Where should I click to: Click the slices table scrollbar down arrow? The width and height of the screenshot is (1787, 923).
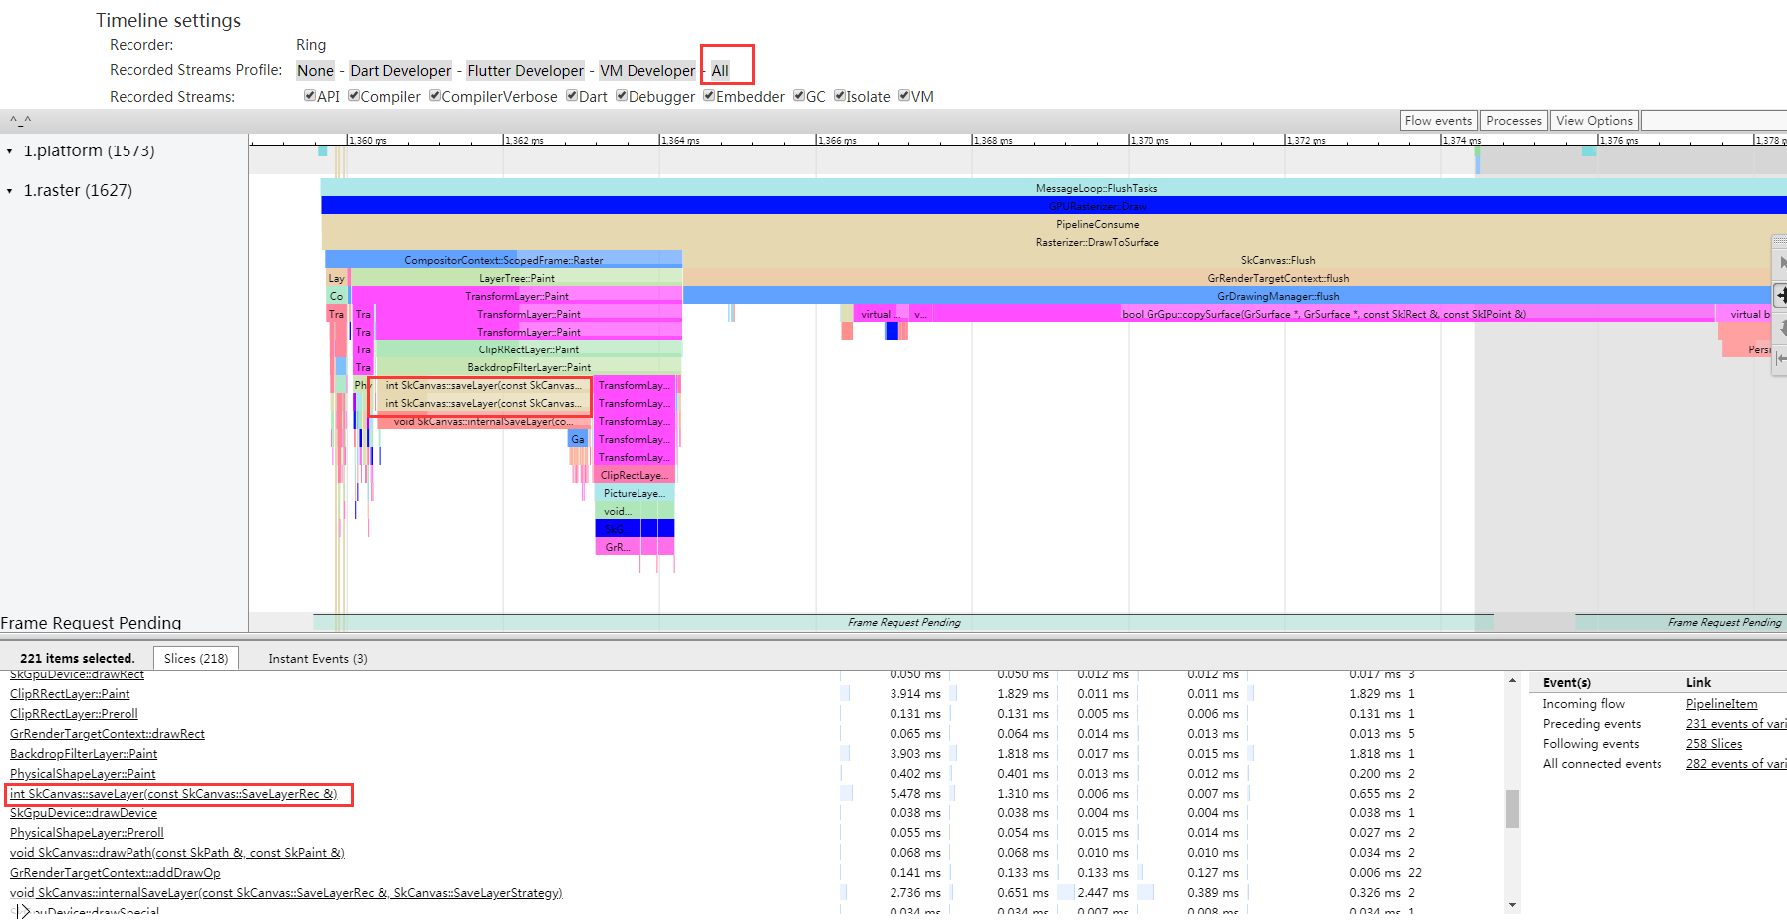[1512, 905]
